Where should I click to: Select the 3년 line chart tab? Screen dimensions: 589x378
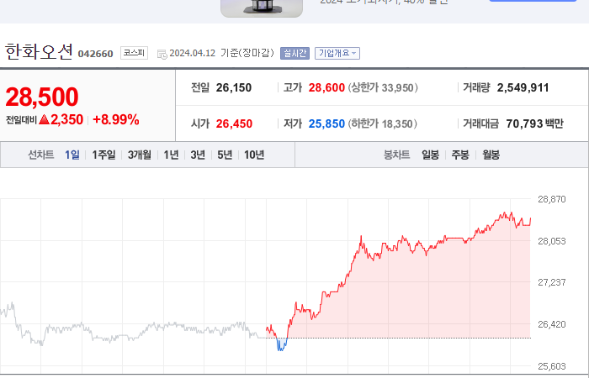198,155
